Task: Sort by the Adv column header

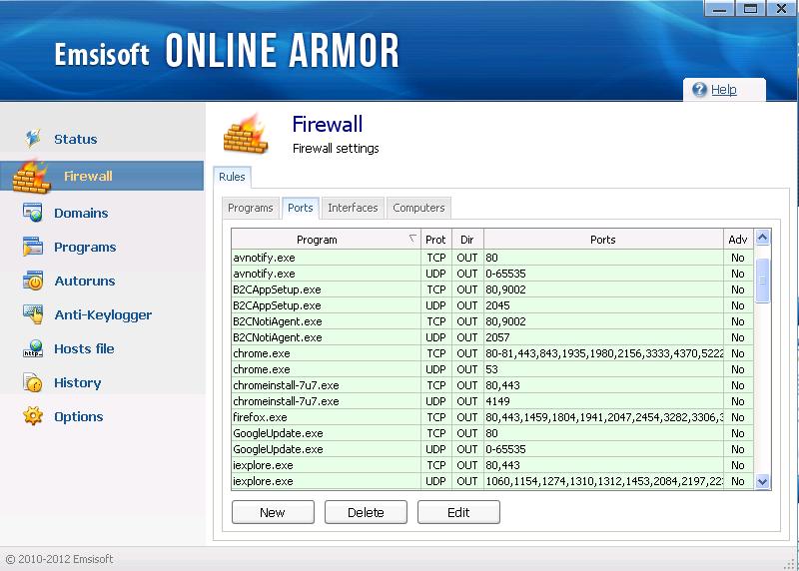Action: point(738,240)
